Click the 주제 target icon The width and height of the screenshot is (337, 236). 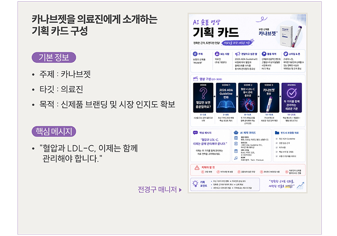pyautogui.click(x=195, y=54)
